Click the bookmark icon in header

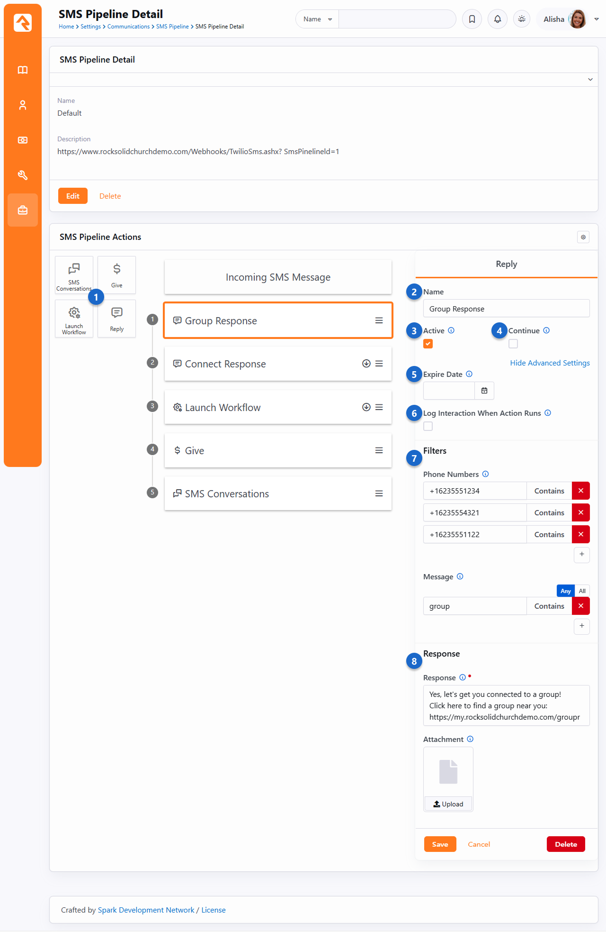click(x=472, y=19)
